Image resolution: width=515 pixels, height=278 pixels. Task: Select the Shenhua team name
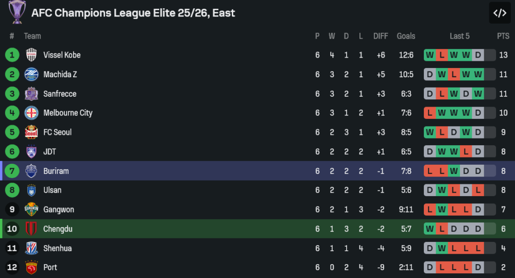[x=57, y=248]
